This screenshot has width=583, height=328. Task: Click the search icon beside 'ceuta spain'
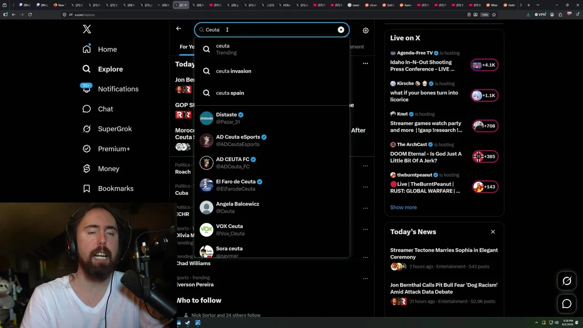pyautogui.click(x=206, y=93)
